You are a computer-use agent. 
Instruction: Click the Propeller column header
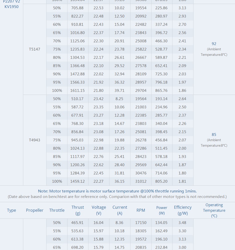pyautogui.click(x=35, y=210)
